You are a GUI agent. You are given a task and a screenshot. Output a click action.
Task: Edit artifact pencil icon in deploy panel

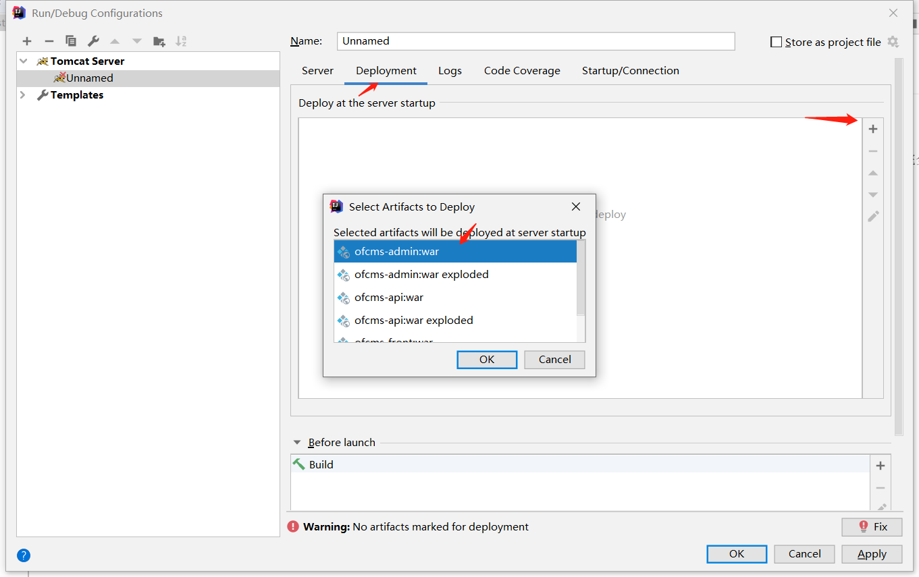click(x=873, y=217)
